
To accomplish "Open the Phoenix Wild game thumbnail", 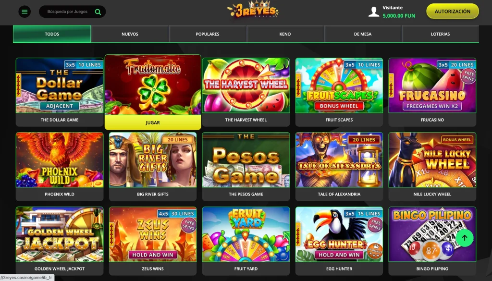I will (60, 160).
